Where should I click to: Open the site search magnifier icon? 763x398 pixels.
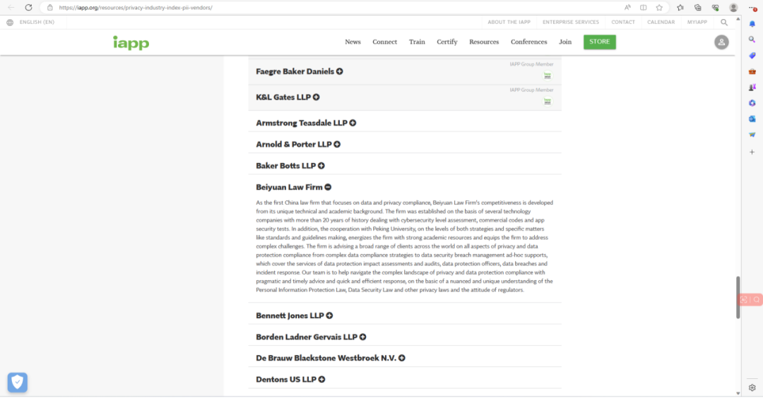click(724, 23)
